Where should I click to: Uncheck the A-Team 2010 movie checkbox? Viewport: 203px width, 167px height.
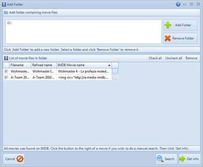pyautogui.click(x=6, y=78)
